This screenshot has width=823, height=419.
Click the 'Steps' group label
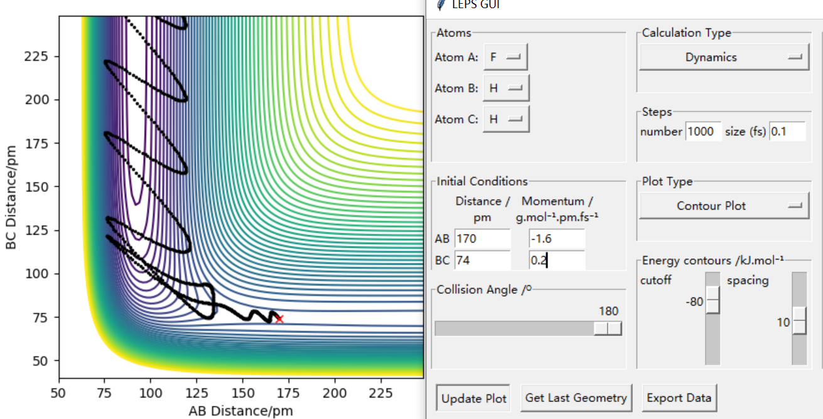[x=657, y=112]
